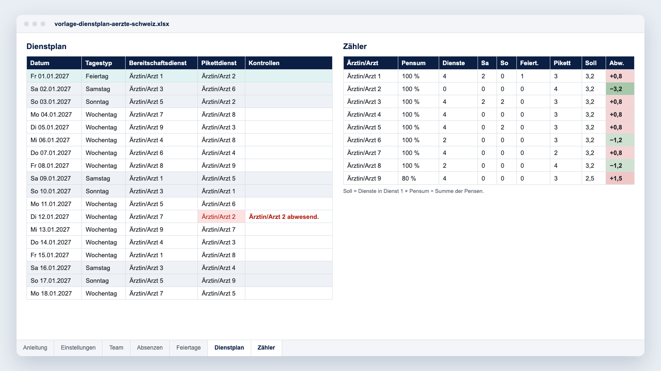Click the Datum column header
Image resolution: width=661 pixels, height=371 pixels.
click(54, 63)
